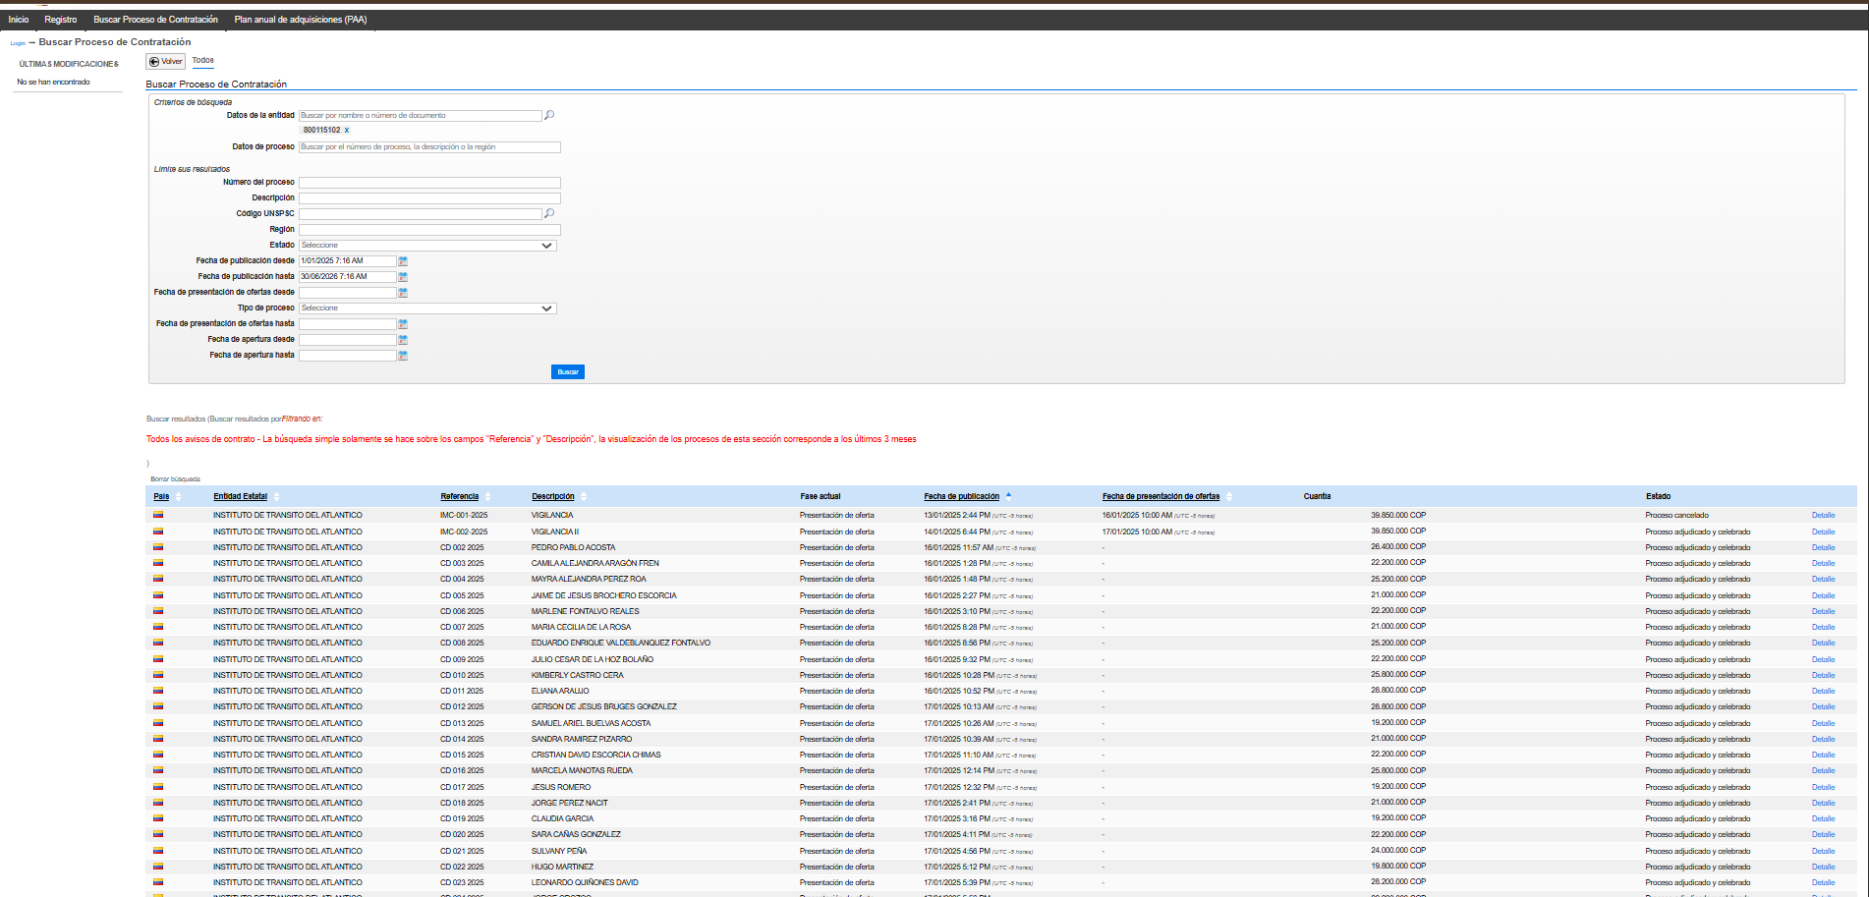
Task: Select description EDUARDO ENRIQUE VALDEBLANQUEZ FONTALVO
Action: [621, 643]
